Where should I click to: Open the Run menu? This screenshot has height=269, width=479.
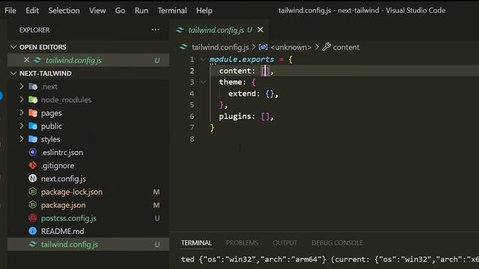tap(141, 10)
